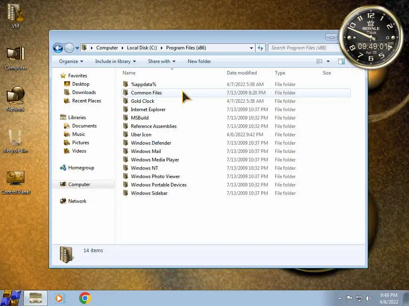The height and width of the screenshot is (306, 409).
Task: Open Downloads under Favorites
Action: (84, 92)
